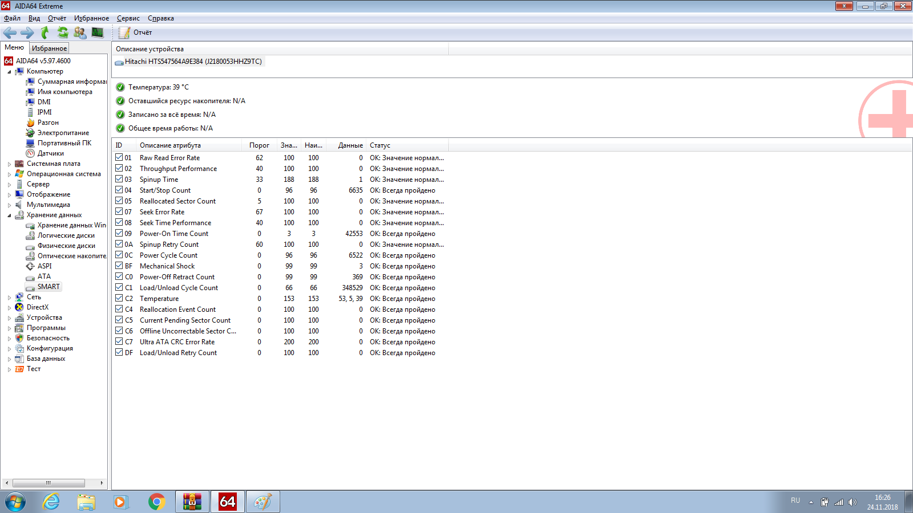The image size is (913, 513).
Task: Expand the Мультимедиа tree node
Action: 9,205
